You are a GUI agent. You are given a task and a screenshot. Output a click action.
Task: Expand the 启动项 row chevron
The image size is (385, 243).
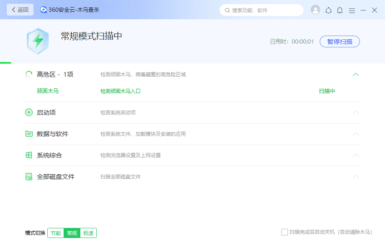(x=356, y=113)
